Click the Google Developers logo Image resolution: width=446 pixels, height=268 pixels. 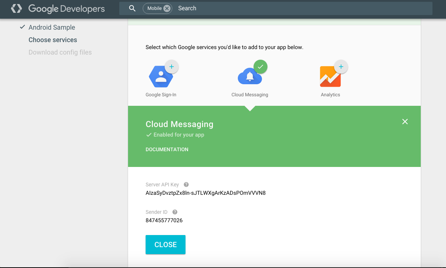coord(58,9)
